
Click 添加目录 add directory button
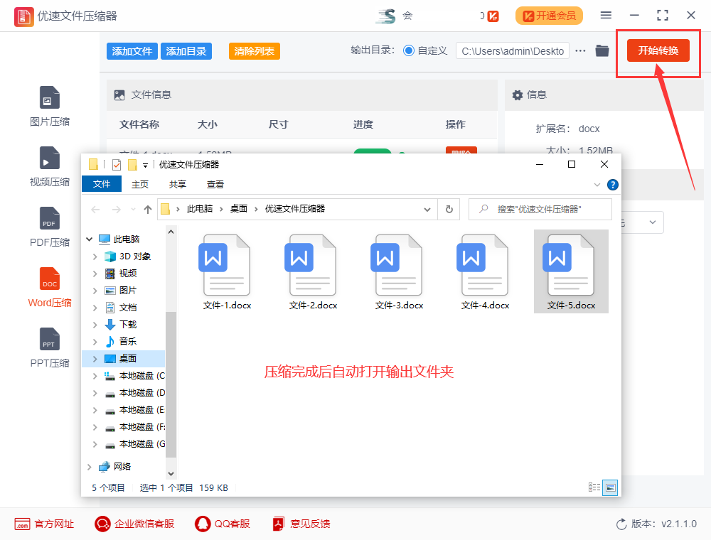[186, 51]
